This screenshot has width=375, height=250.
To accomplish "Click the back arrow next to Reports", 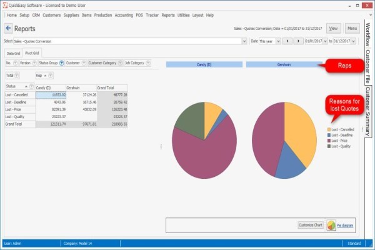I will pos(8,29).
